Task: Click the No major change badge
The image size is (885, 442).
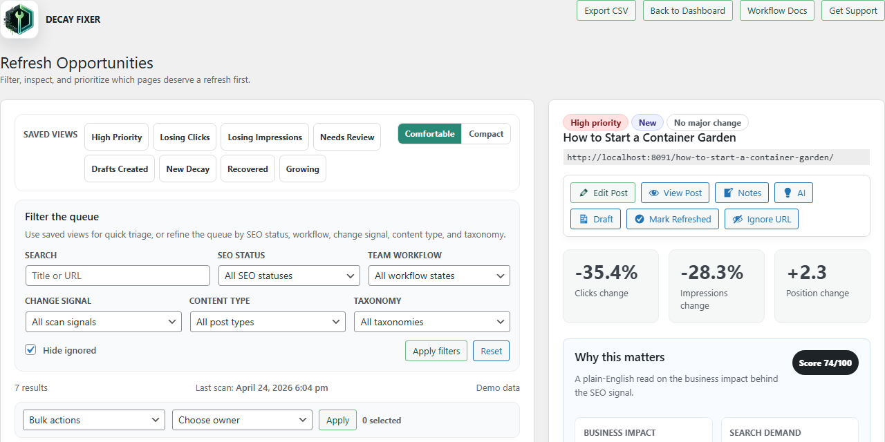Action: (x=707, y=123)
